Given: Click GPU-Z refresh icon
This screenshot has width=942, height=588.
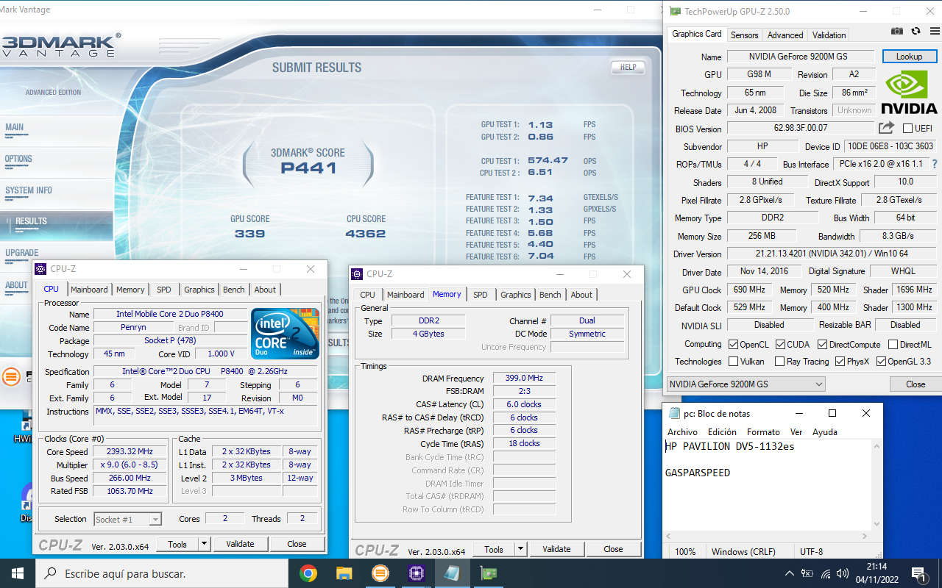Looking at the screenshot, I should pos(916,31).
